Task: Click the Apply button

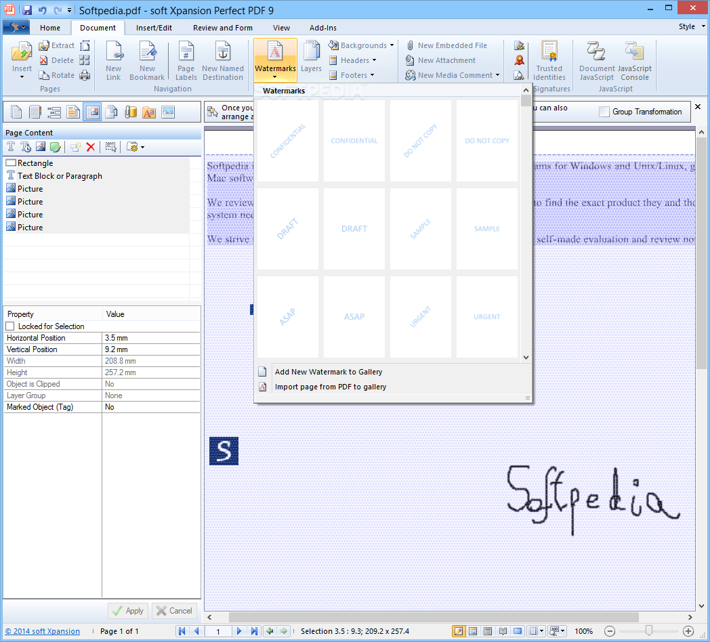Action: click(x=128, y=611)
